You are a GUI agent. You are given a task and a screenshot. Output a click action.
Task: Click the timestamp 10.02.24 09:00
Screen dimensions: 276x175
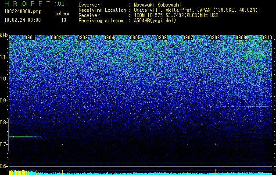(x=22, y=20)
